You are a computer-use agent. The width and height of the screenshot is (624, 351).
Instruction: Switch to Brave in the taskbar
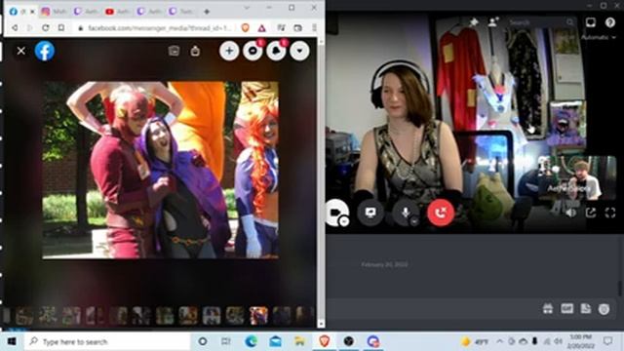[x=325, y=341]
